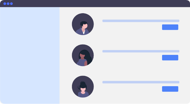The height and width of the screenshot is (104, 190).
Task: Click the man's purple jacket in first avatar
Action: [79, 32]
